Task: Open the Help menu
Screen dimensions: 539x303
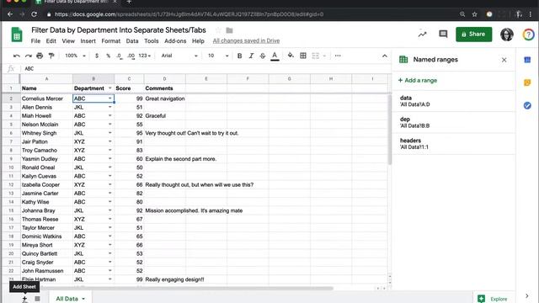Action: 198,41
